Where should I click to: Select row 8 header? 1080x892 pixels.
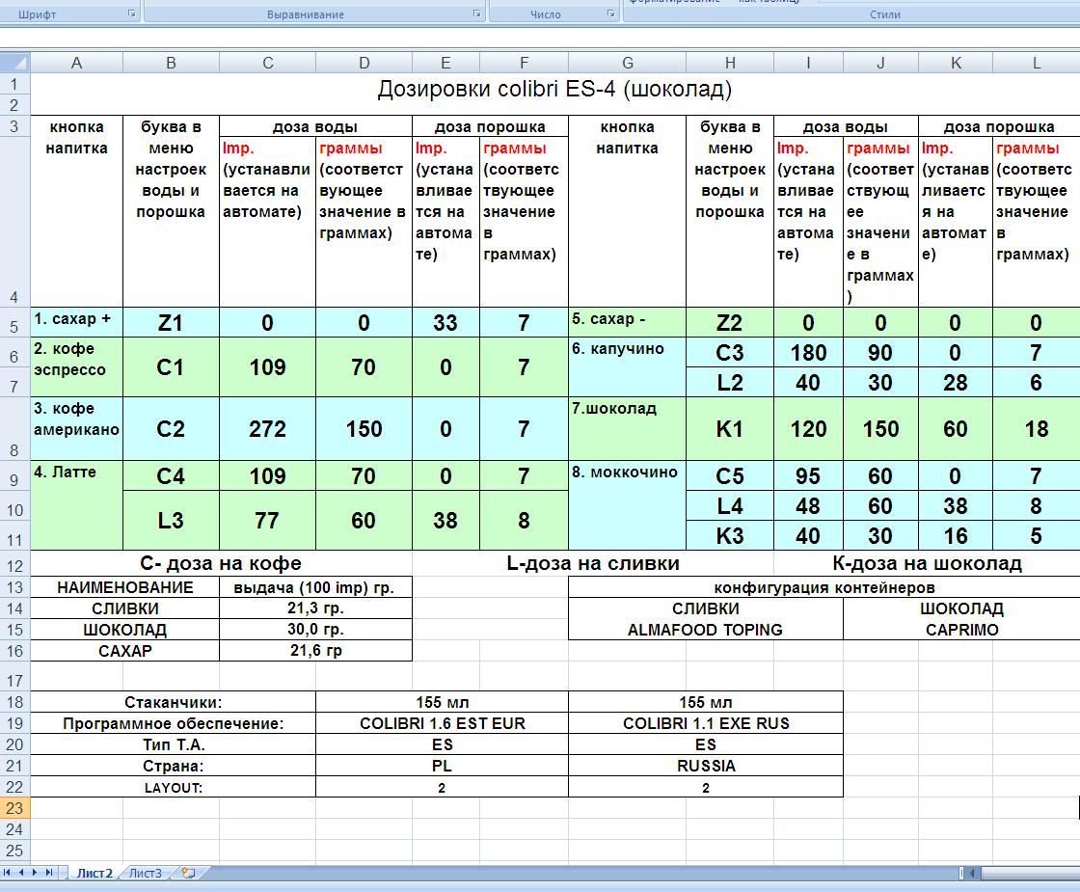[x=14, y=450]
